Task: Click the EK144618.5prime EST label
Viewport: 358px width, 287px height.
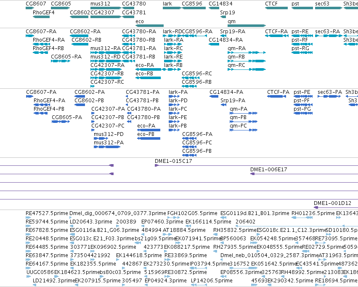Action: 139,255
